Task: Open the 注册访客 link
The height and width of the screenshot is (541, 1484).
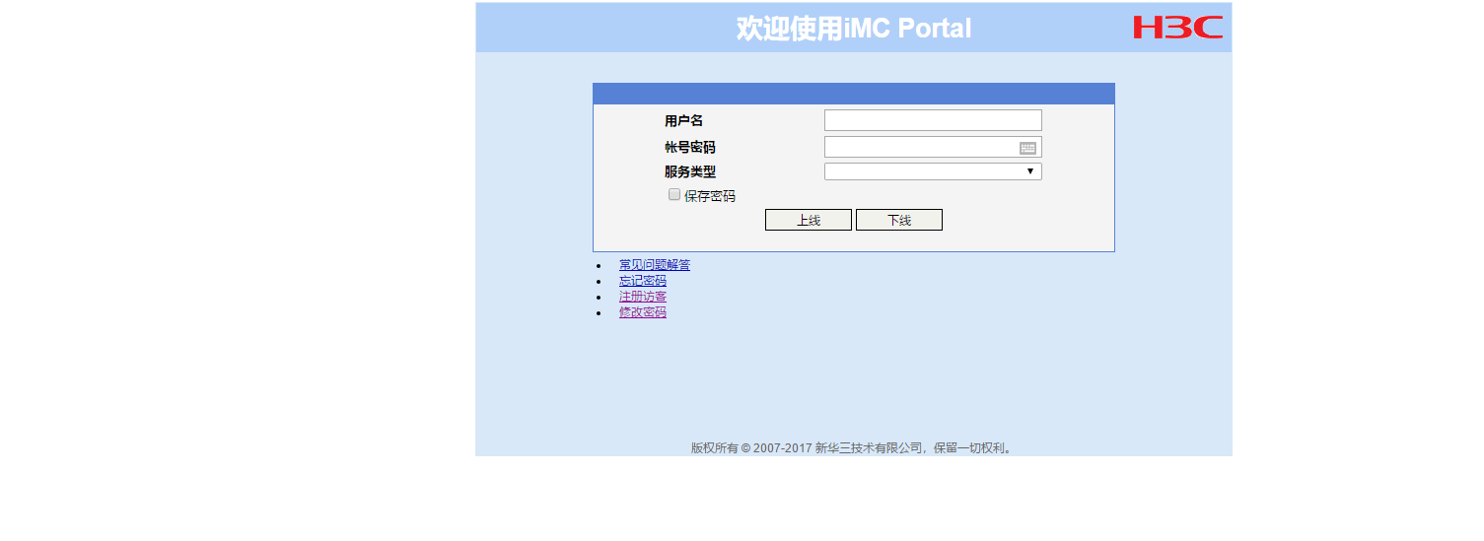Action: pos(643,297)
